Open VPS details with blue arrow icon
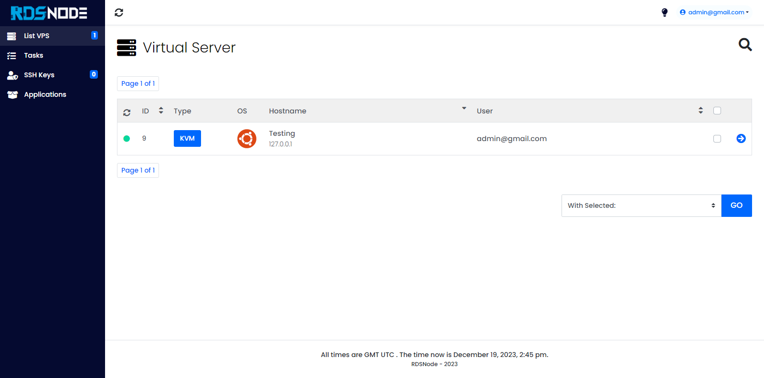This screenshot has height=378, width=764. [741, 139]
